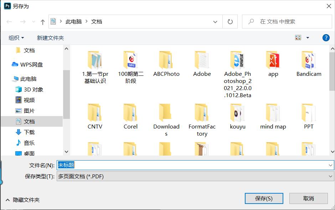Click 此电脑 in the breadcrumb path
335x210 pixels.
click(x=73, y=21)
